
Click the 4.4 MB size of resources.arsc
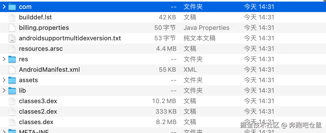point(166,49)
